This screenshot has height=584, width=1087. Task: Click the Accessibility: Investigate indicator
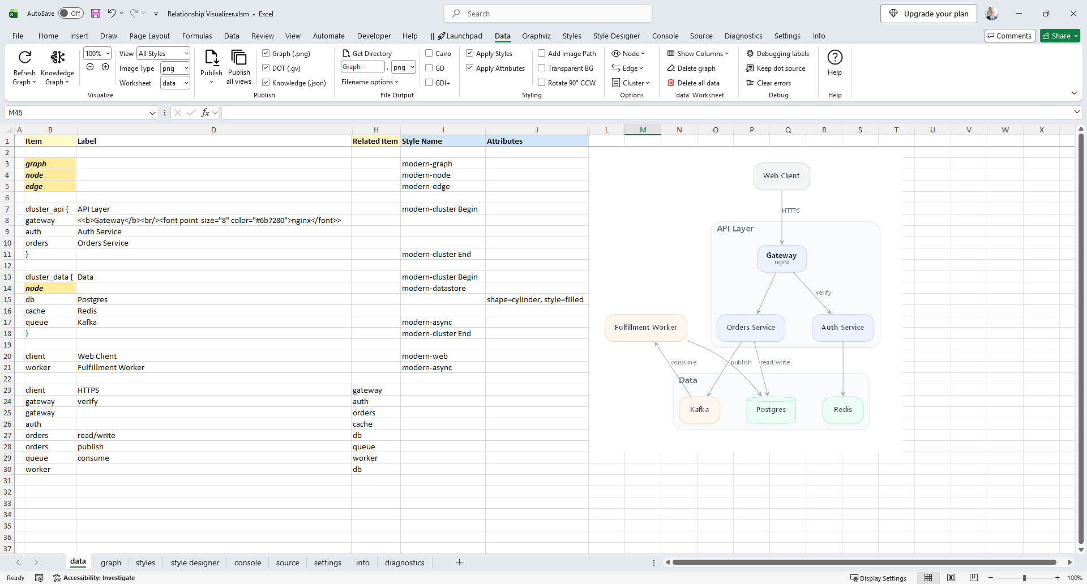pyautogui.click(x=94, y=578)
